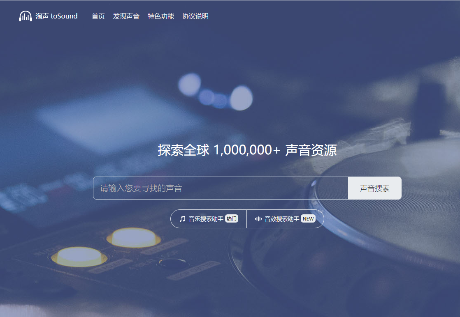Viewport: 460px width, 317px height.
Task: Click the 探索全球声音资源 headline text
Action: point(246,150)
